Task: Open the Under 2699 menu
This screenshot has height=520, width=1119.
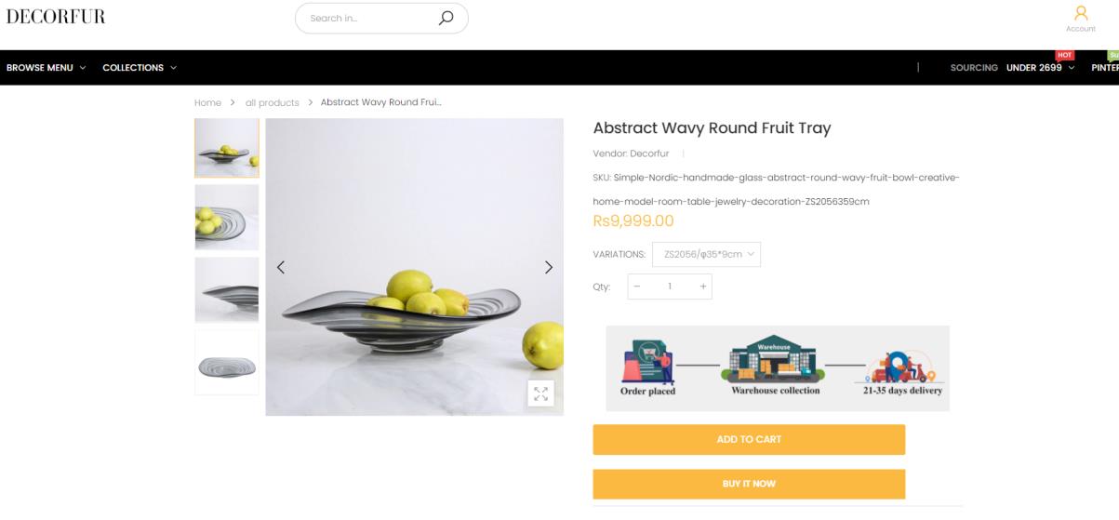Action: 1040,68
